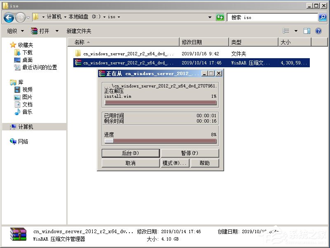330x248 pixels.
Task: Open the 音乐 library in the sidebar
Action: [x=27, y=111]
